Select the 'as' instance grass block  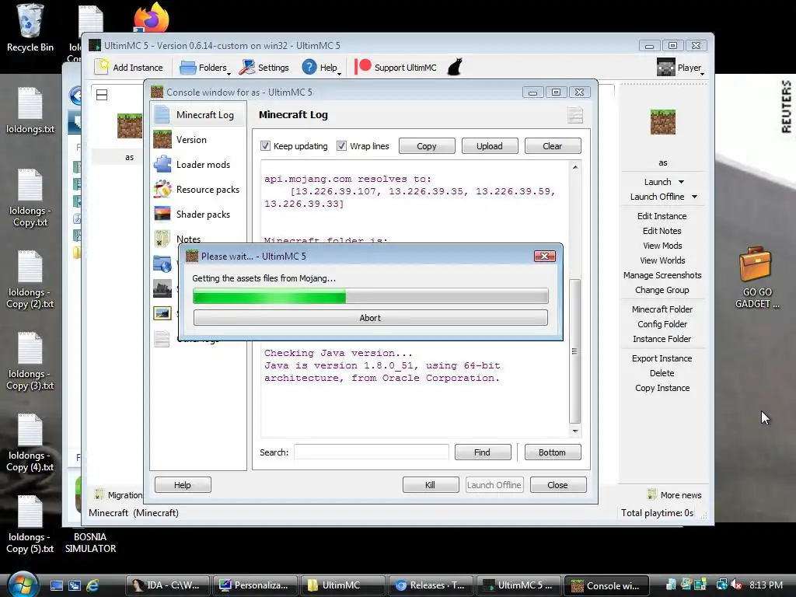[x=130, y=126]
